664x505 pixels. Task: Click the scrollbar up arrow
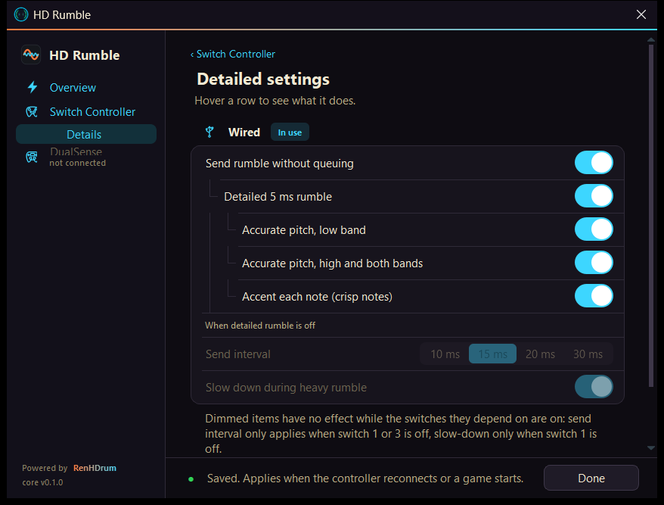point(651,39)
